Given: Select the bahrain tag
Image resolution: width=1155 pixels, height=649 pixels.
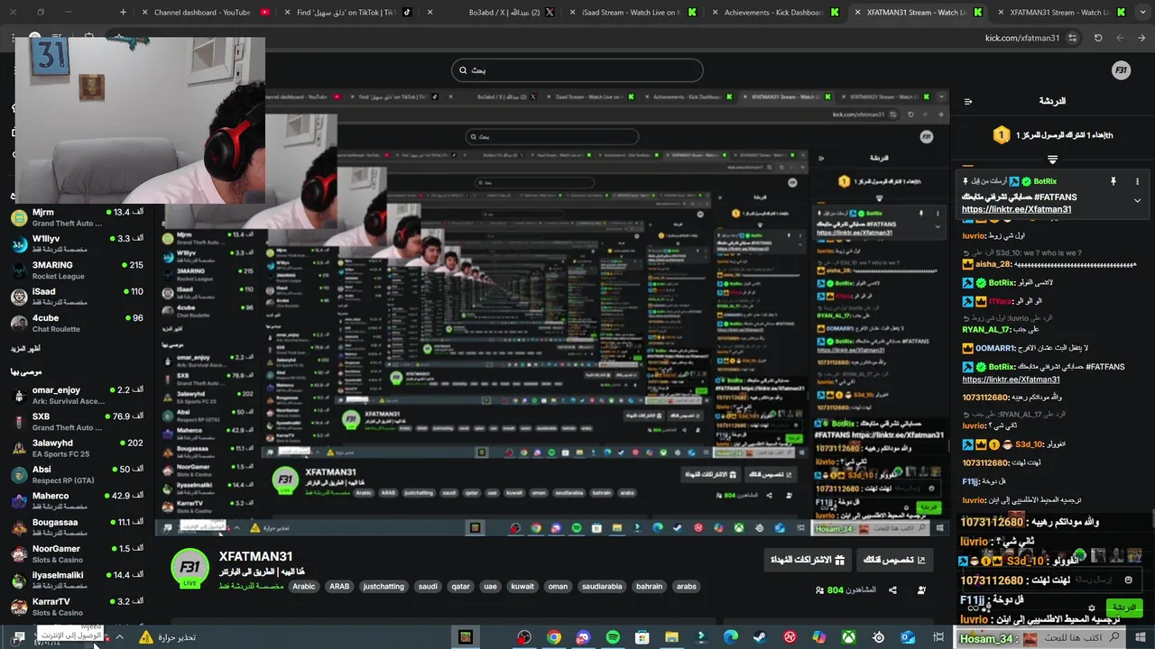Looking at the screenshot, I should 649,586.
